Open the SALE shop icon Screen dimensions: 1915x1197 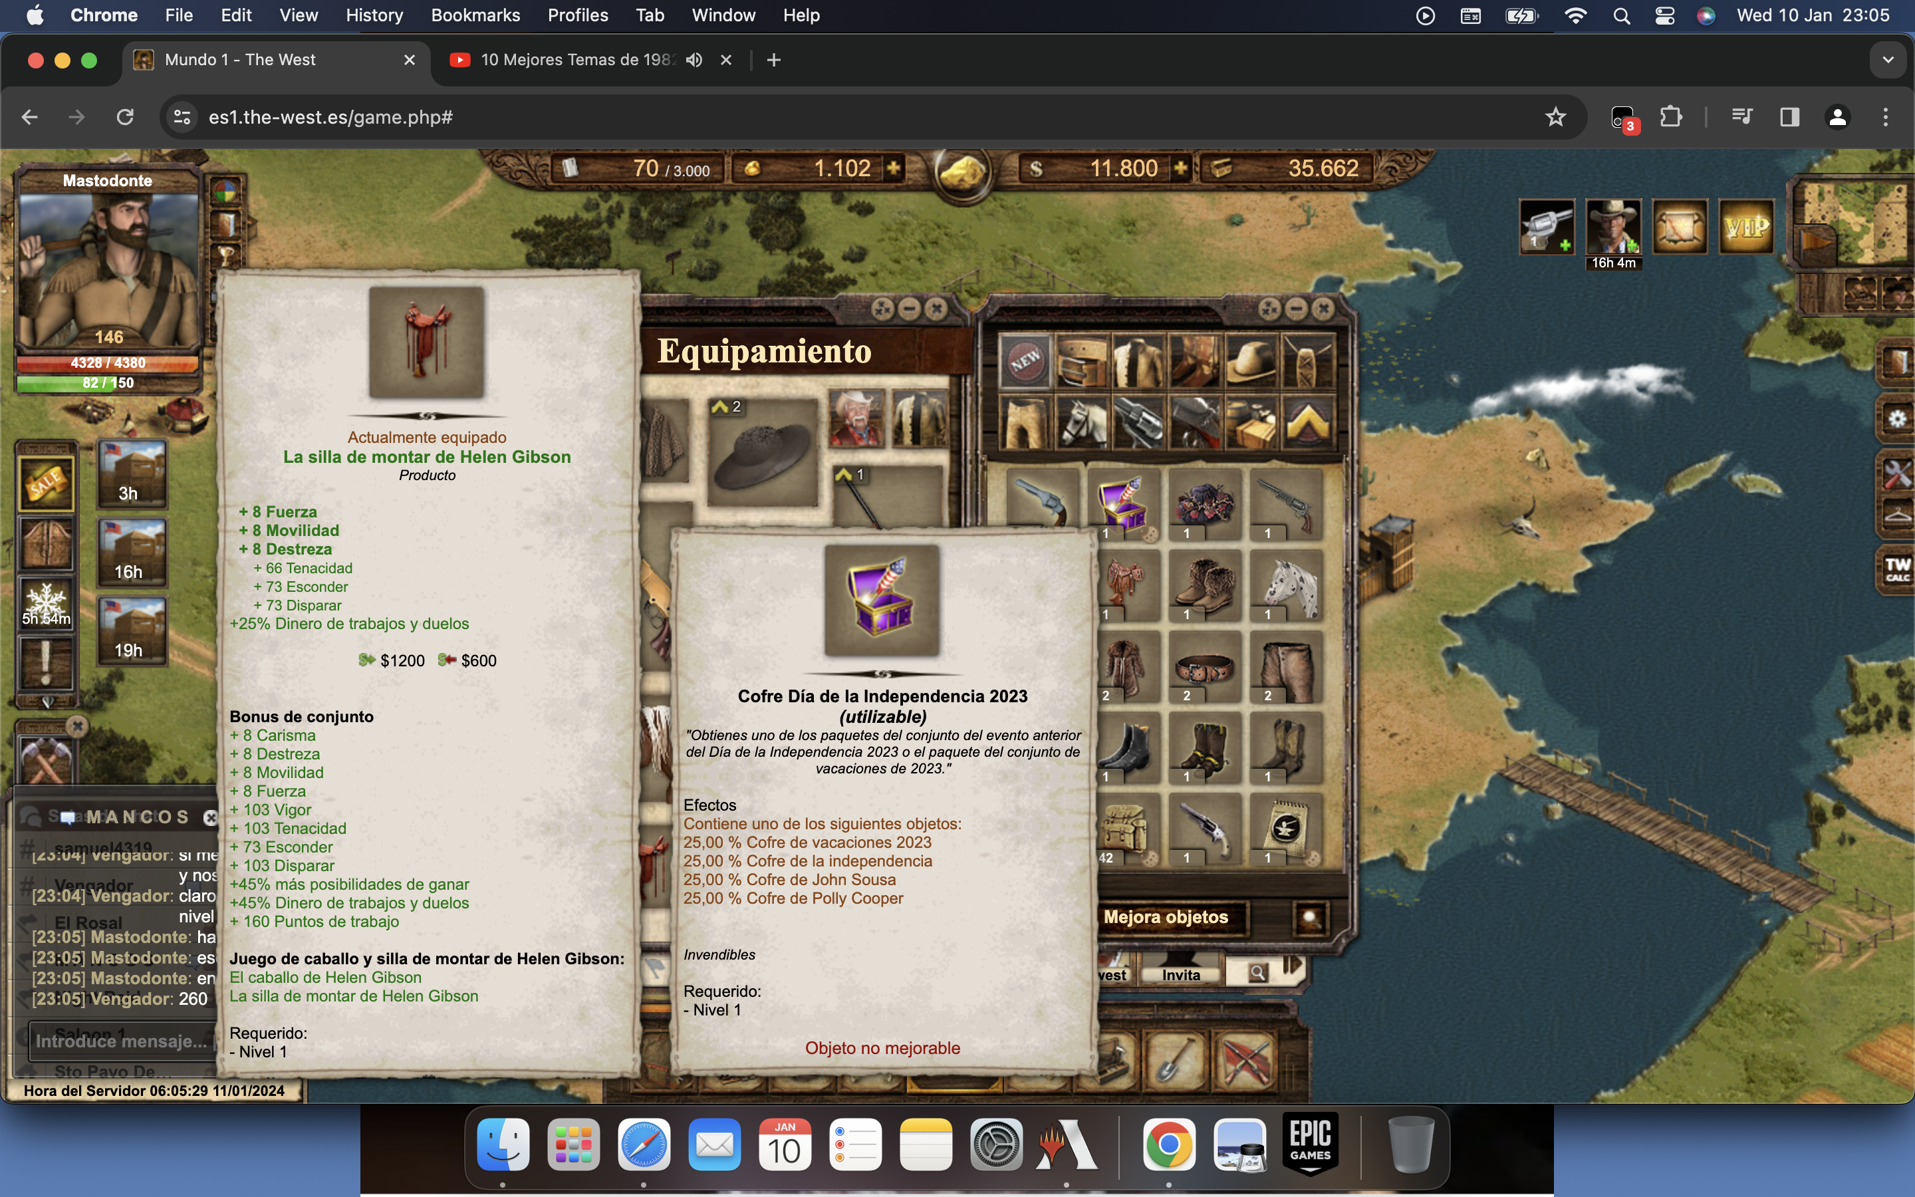point(46,482)
